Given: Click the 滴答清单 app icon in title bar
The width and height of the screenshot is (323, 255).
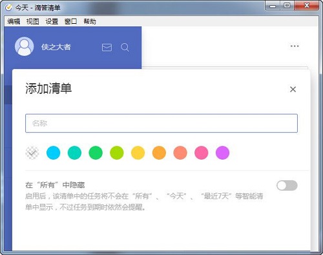Looking at the screenshot, I should click(x=8, y=8).
